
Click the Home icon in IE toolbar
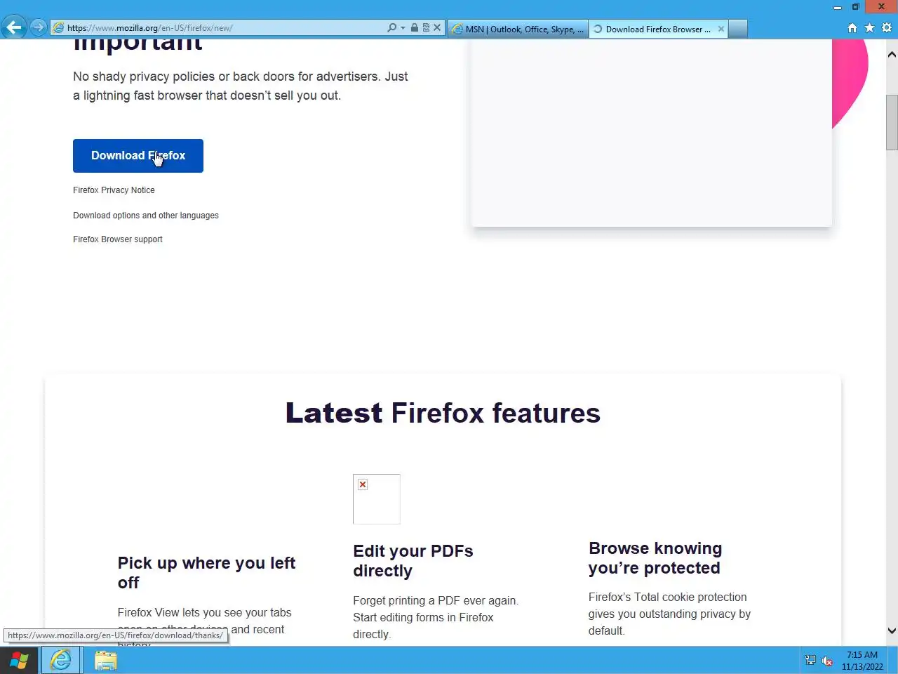(852, 28)
